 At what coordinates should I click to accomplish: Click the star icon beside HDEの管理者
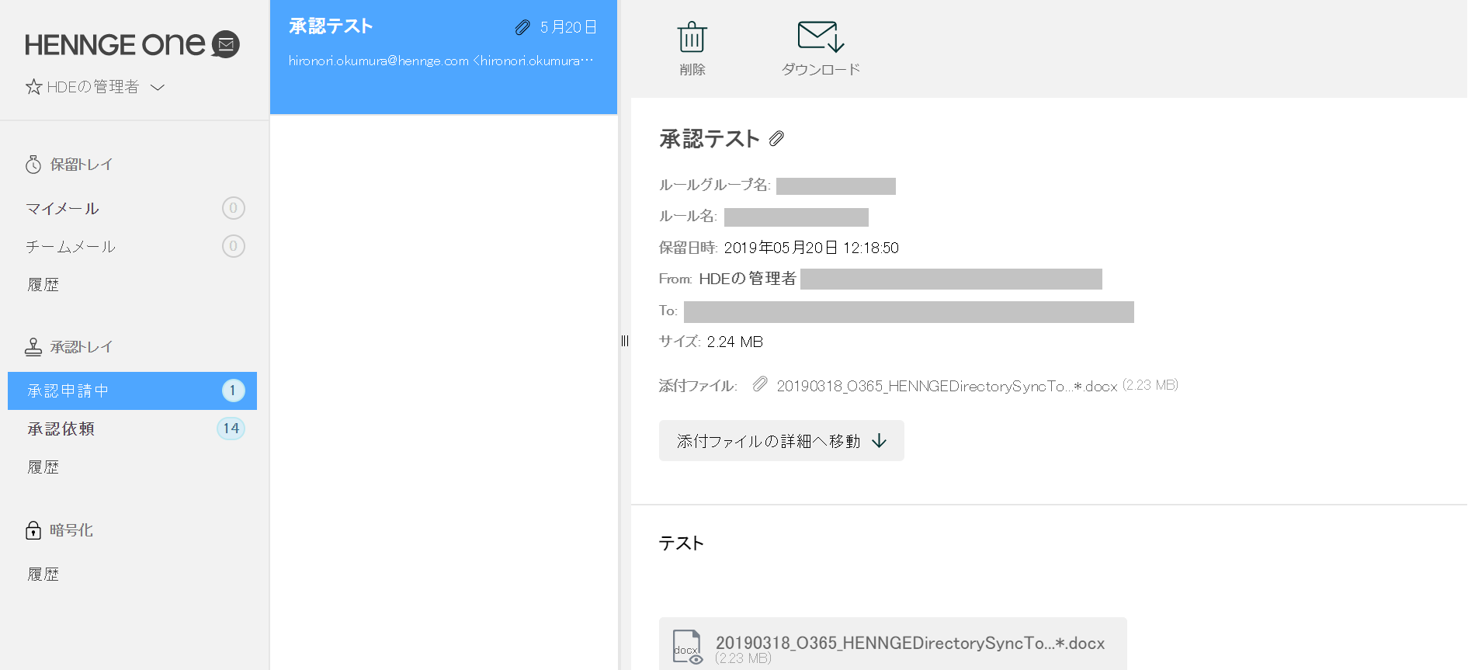(33, 87)
